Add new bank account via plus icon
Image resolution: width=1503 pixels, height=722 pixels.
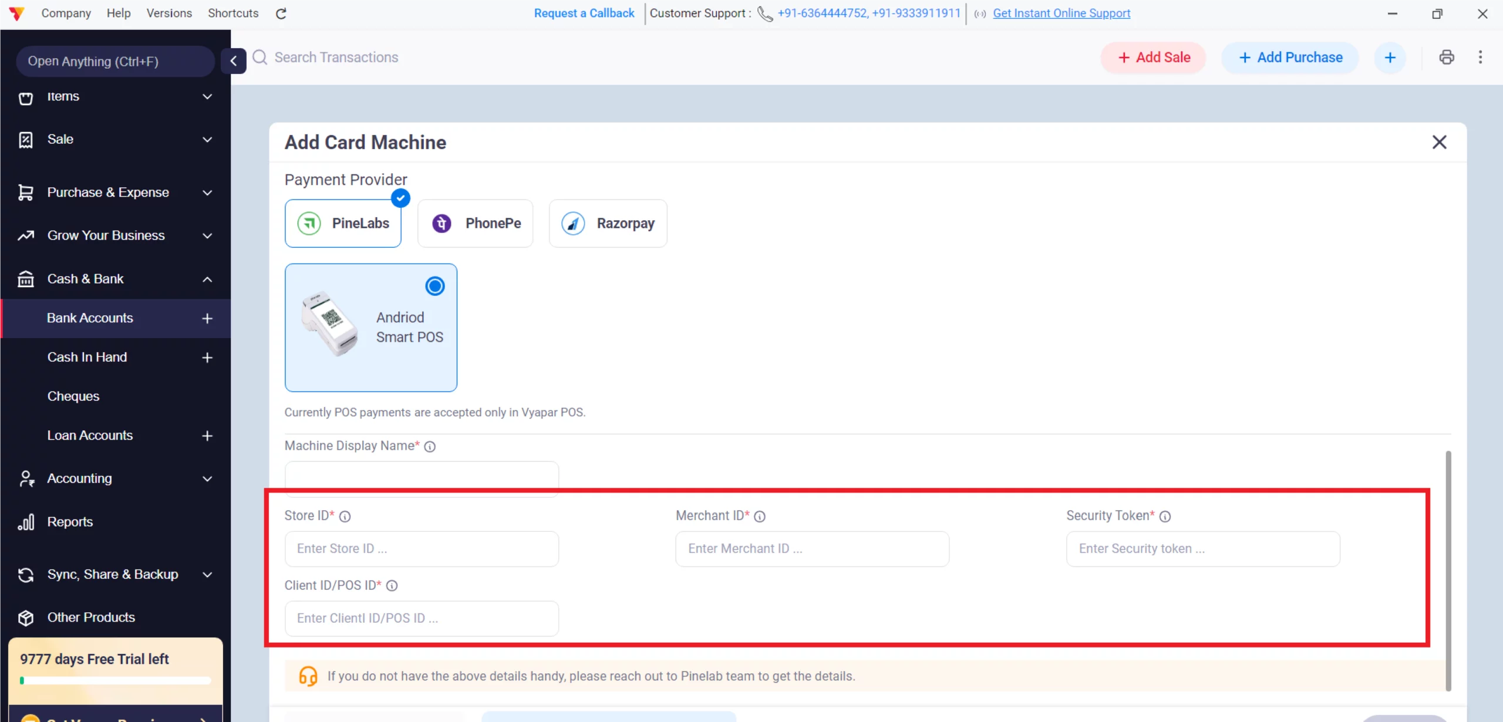[x=207, y=319]
